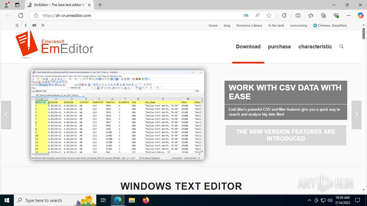Open the volume control
The width and height of the screenshot is (367, 206).
330,200
